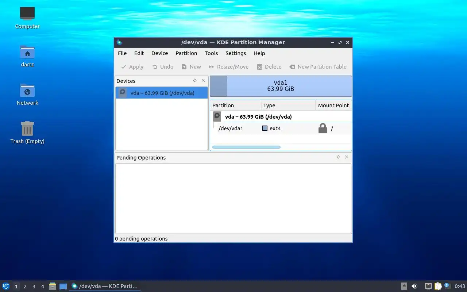Switch to desktop 4
Screen dimensions: 467x292
(x=42, y=287)
